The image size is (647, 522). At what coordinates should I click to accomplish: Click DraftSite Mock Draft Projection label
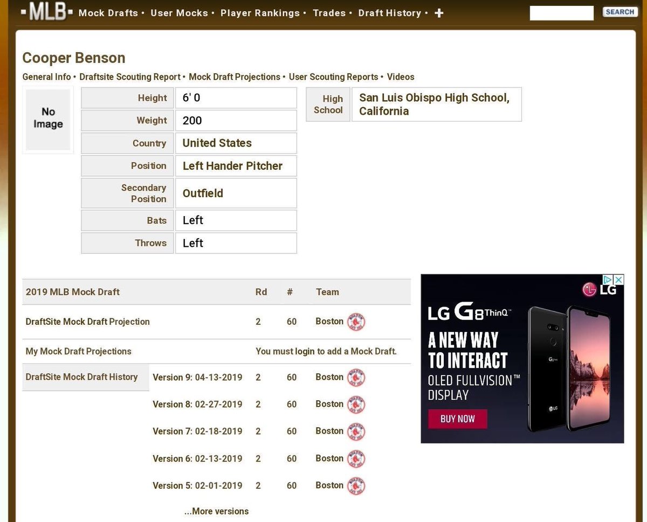point(88,322)
